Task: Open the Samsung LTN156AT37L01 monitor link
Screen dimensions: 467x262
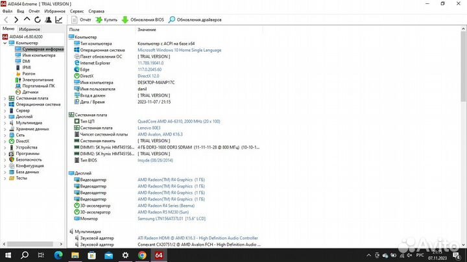Action: [x=171, y=219]
